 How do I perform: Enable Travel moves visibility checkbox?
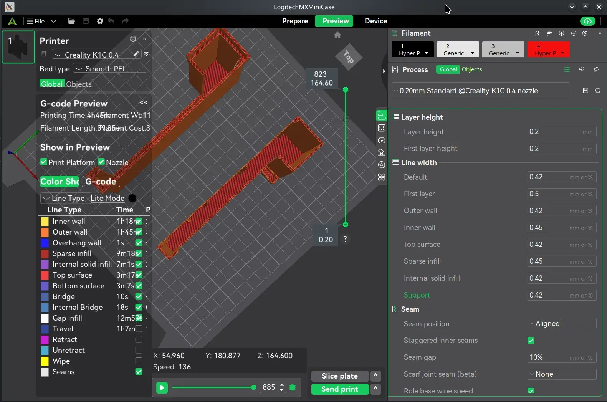[x=139, y=329]
